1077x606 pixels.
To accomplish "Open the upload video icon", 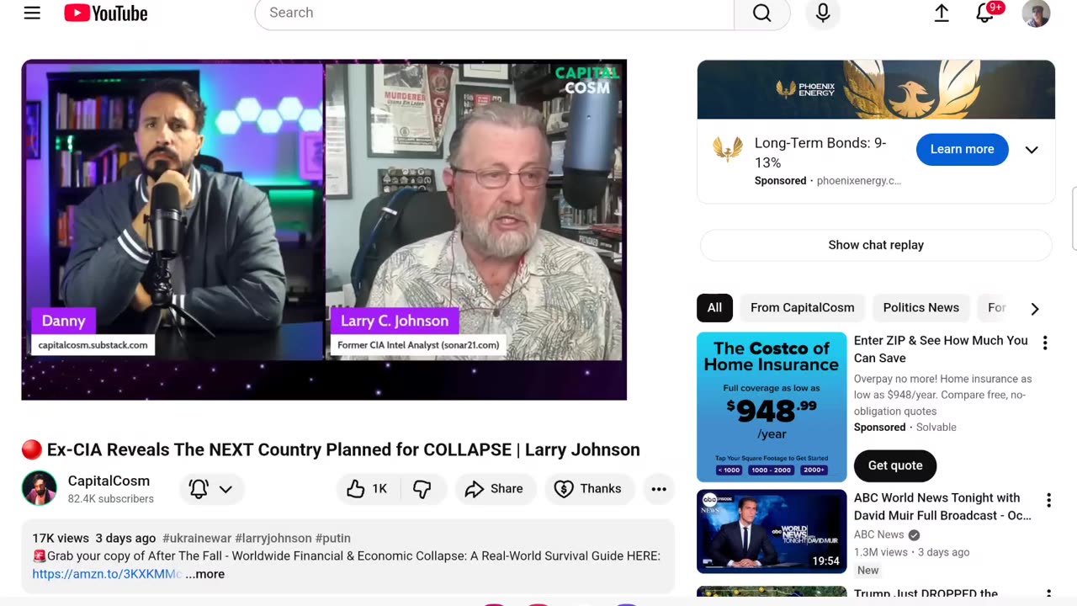I will point(942,13).
